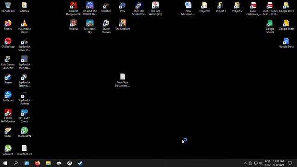Select the Livro - Eletronica PDF
The width and height of the screenshot is (297, 167).
pyautogui.click(x=254, y=9)
